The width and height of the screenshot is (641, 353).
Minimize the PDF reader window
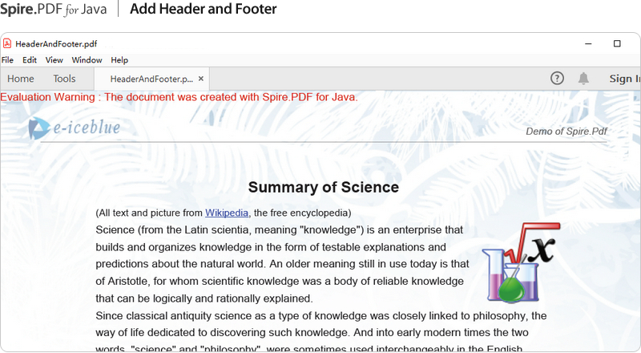coord(589,43)
